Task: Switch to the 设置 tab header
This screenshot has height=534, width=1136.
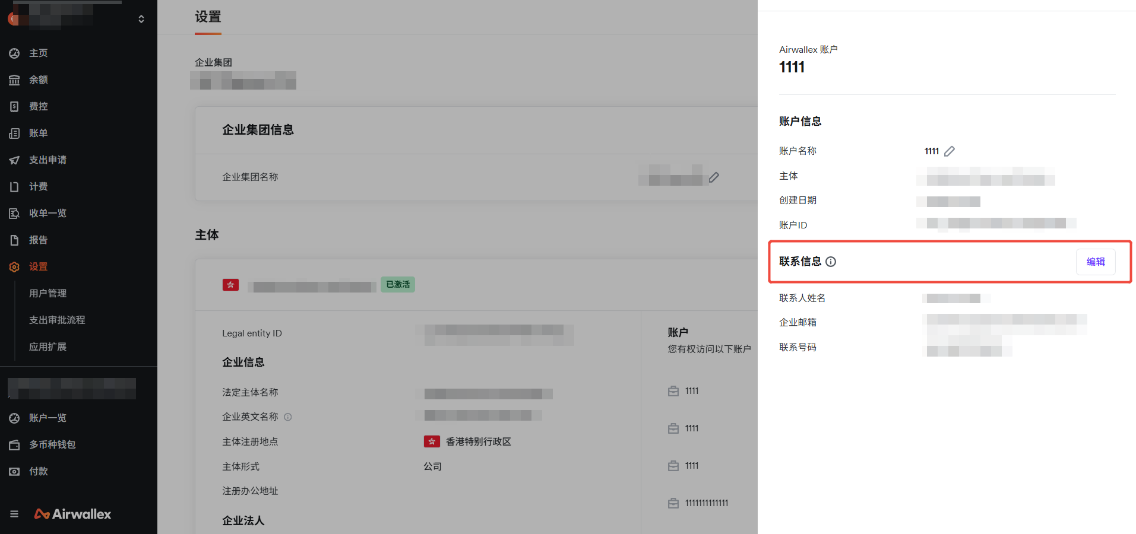Action: 208,17
